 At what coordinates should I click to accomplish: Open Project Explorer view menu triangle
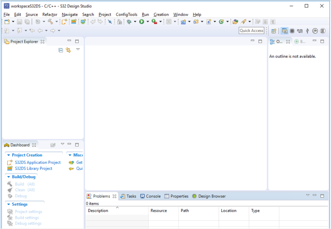(78, 49)
